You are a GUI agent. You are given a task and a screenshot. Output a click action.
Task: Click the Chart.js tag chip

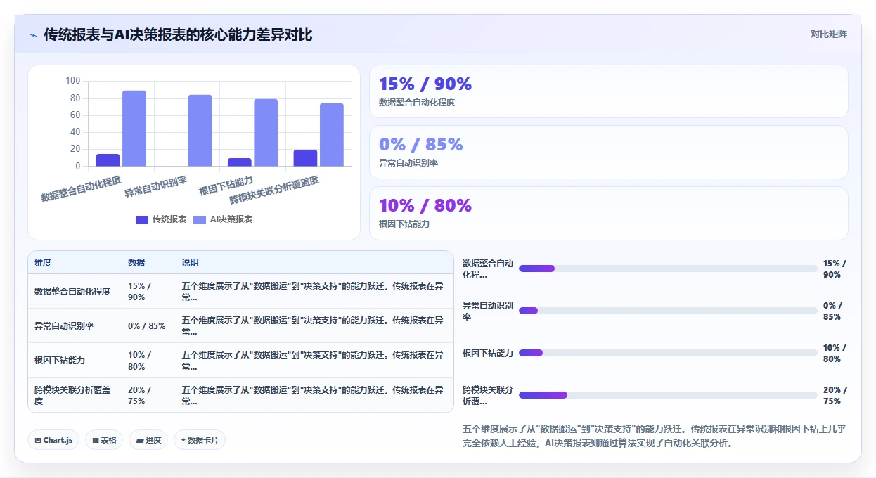(x=53, y=440)
